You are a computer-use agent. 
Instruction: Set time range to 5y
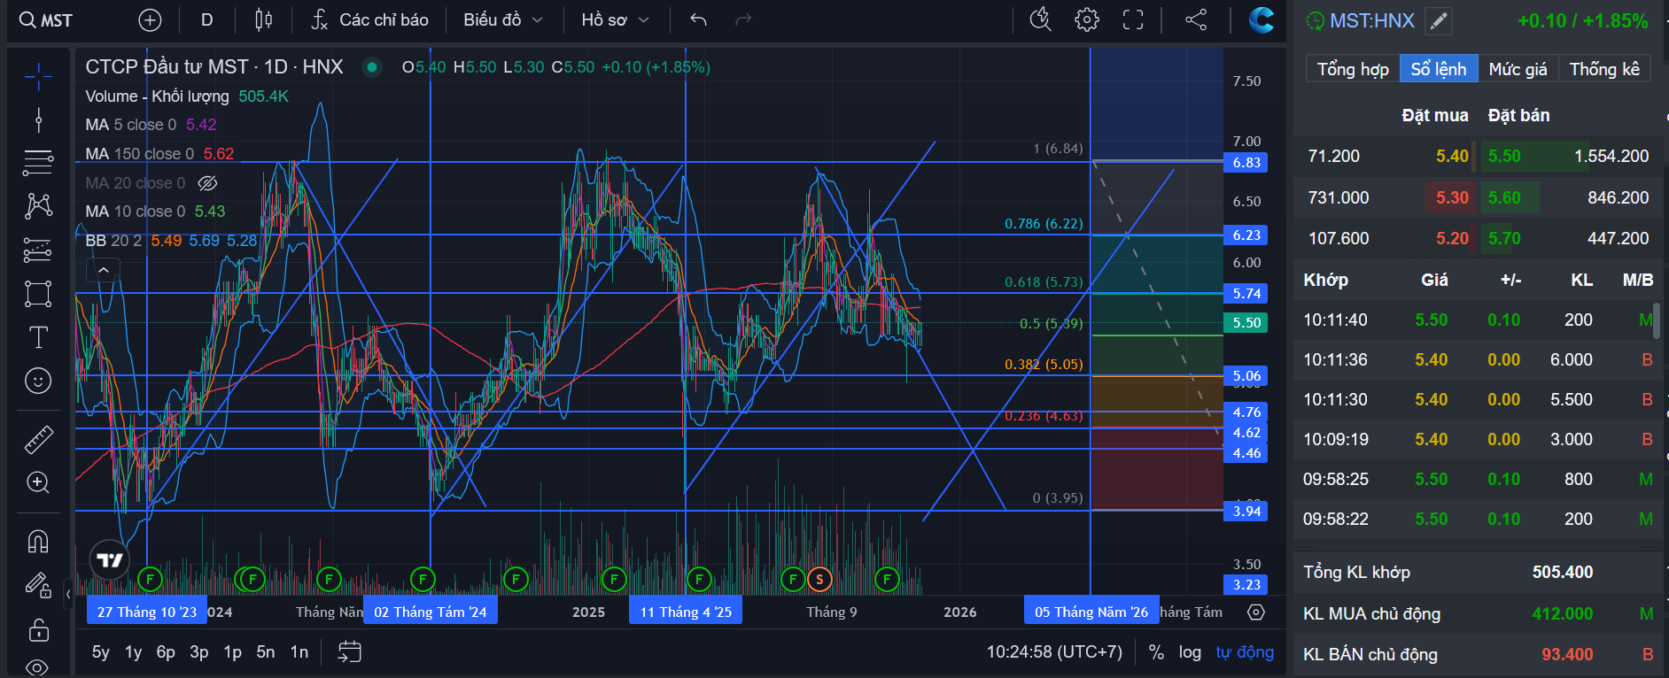tap(101, 652)
